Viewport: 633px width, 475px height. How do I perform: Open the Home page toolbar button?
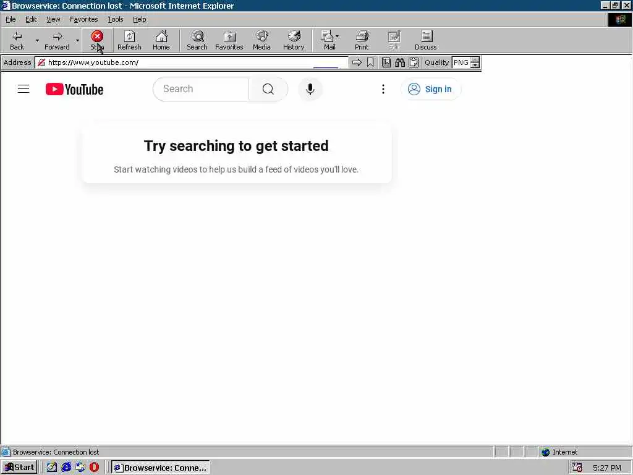click(161, 40)
